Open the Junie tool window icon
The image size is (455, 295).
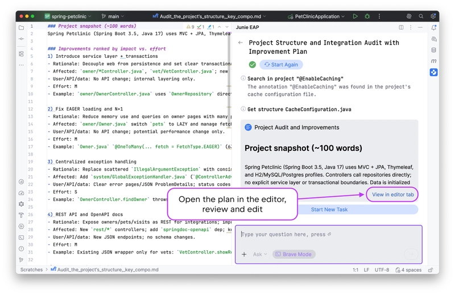434,71
